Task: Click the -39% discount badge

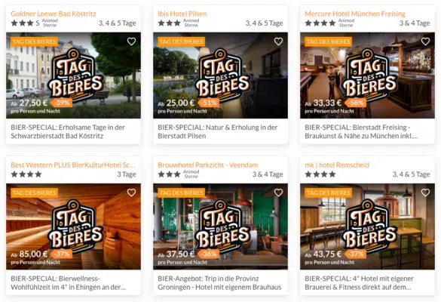Action: click(x=62, y=103)
